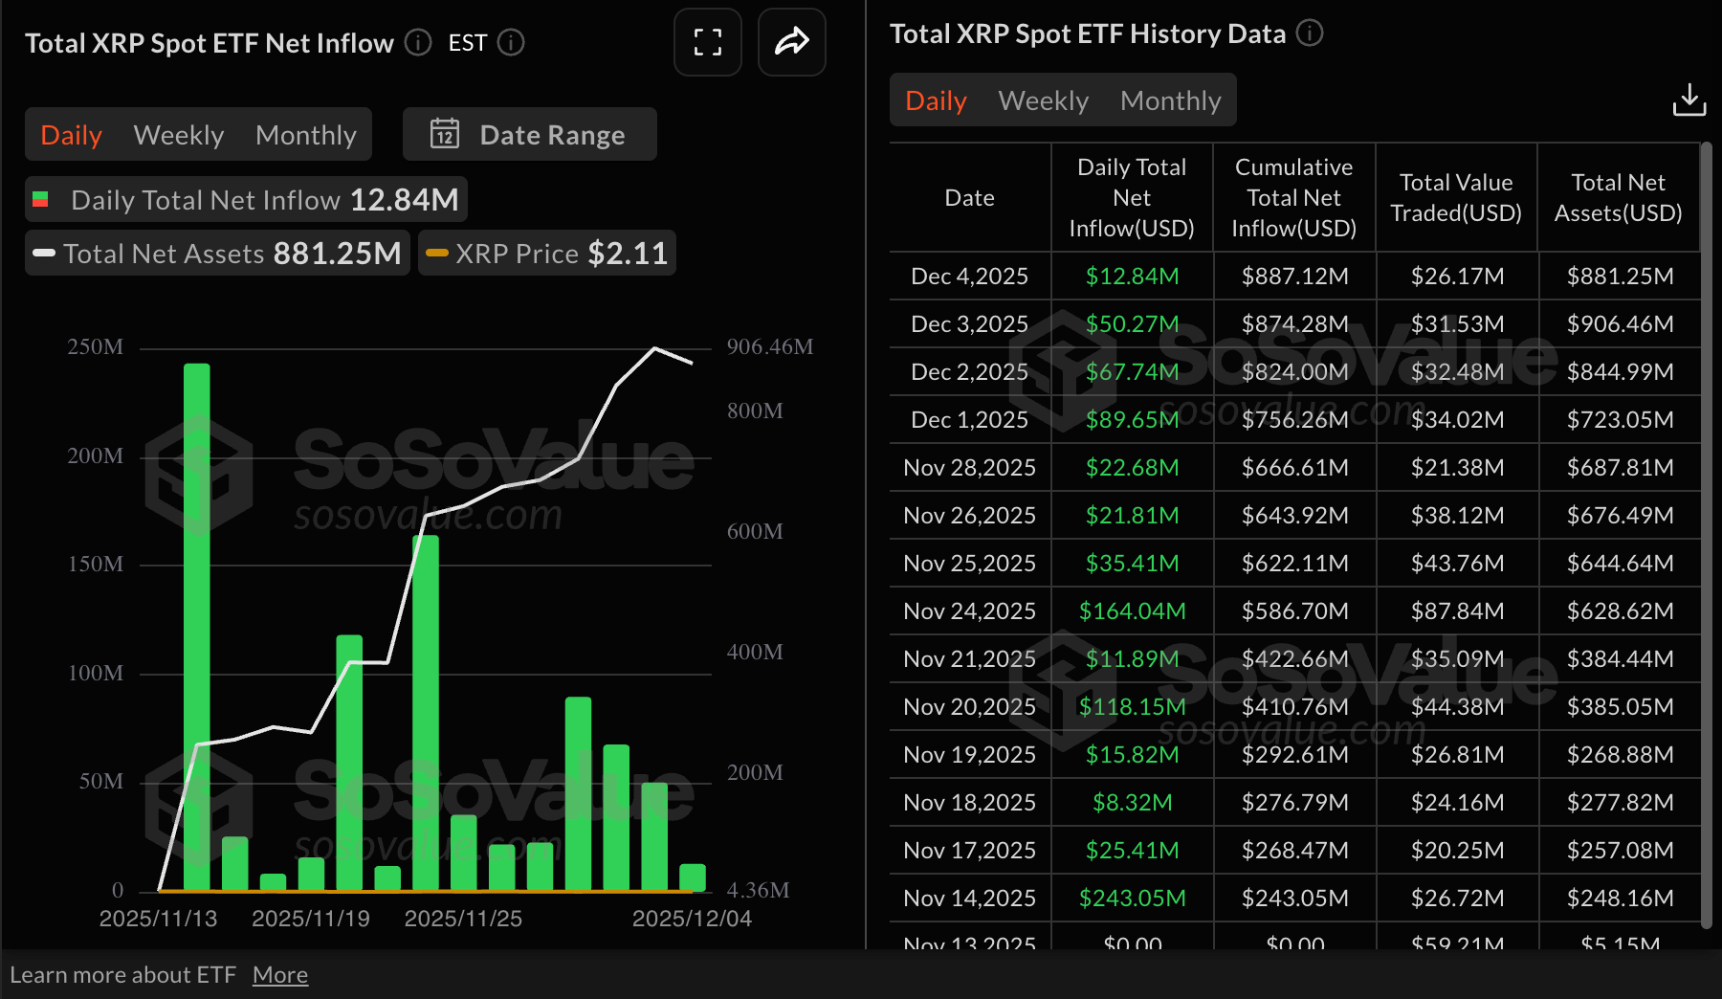Switch chart to Monthly view
Viewport: 1722px width, 999px height.
point(305,134)
